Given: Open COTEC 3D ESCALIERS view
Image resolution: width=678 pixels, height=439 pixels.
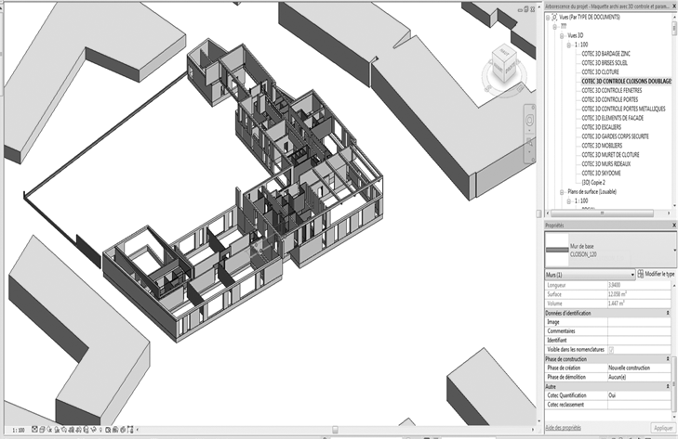Looking at the screenshot, I should coord(606,127).
